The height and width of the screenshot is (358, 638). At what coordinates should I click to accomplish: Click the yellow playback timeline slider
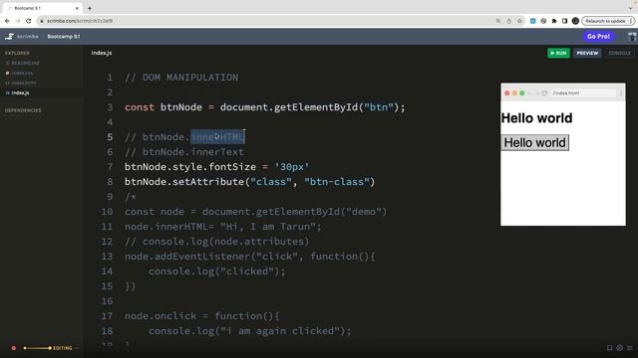point(37,348)
